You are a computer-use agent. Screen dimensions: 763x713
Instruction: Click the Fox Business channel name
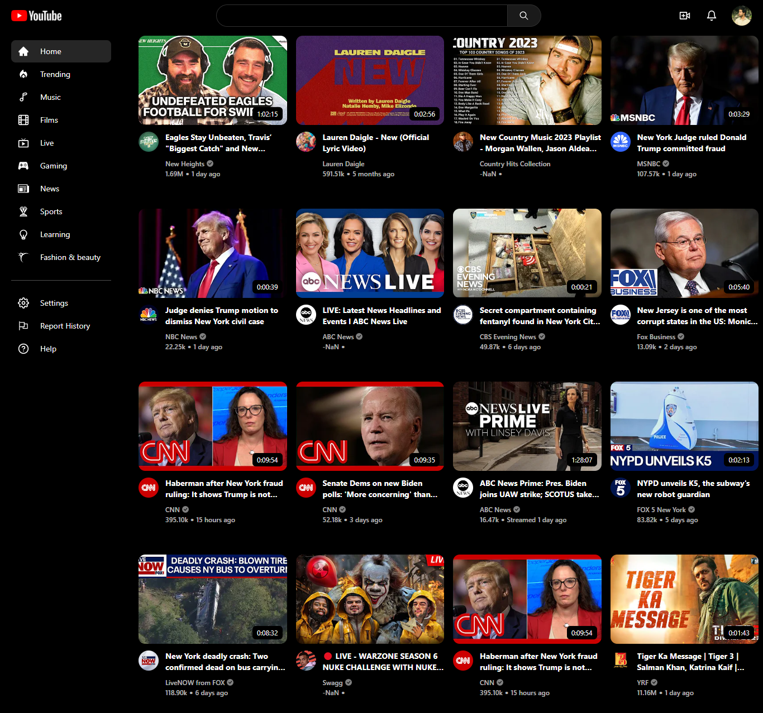pos(656,336)
